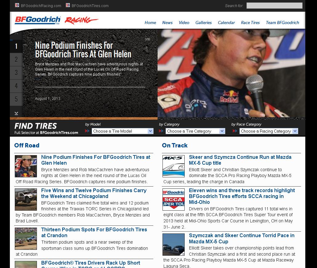This screenshot has height=268, width=317.
Task: Open the Calendar page from navigation
Action: [x=226, y=23]
